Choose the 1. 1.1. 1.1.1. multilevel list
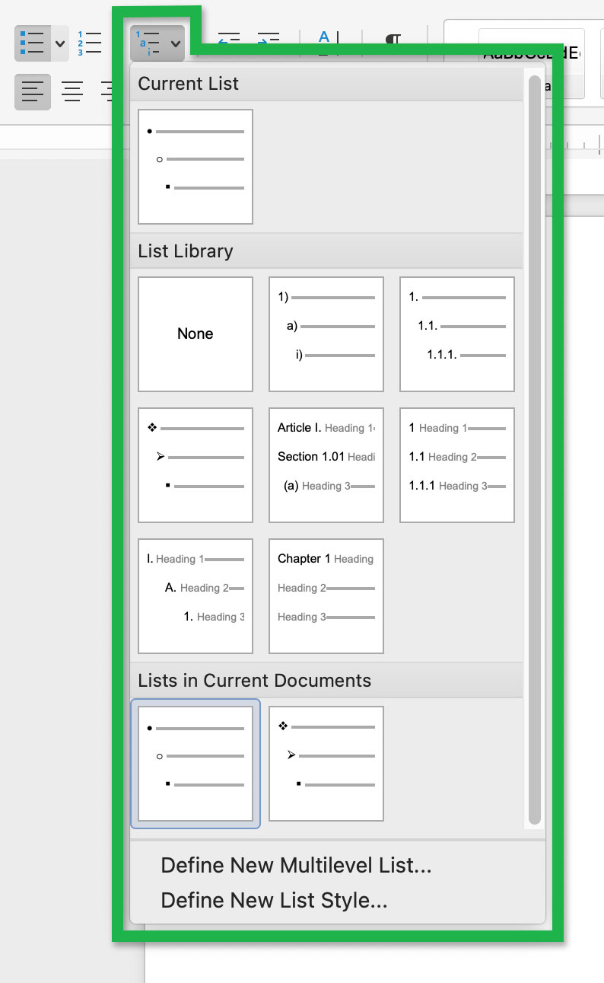 [457, 334]
